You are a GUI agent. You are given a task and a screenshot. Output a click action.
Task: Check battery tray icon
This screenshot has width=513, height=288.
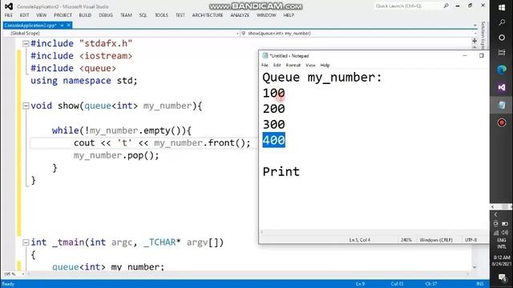[x=505, y=224]
